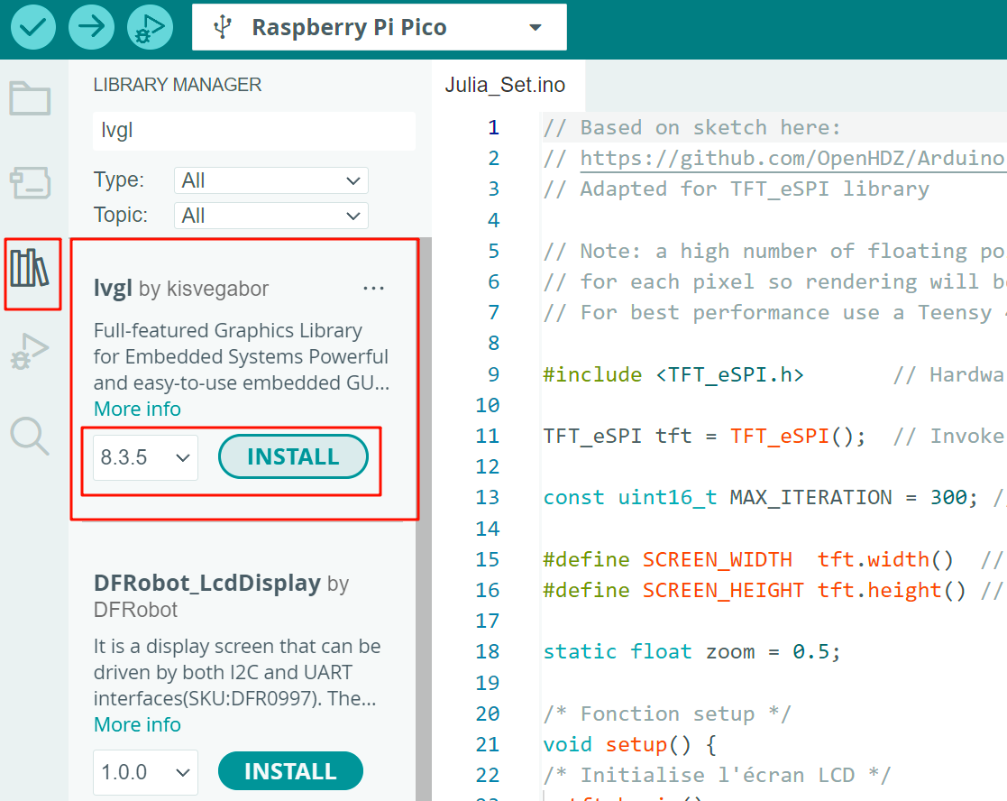Image resolution: width=1007 pixels, height=801 pixels.
Task: Expand the Type filter dropdown
Action: (271, 180)
